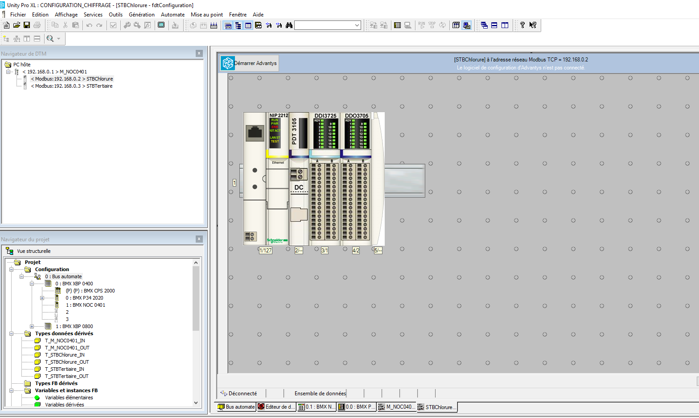The image size is (699, 418).
Task: Toggle the project browser tree view button
Action: click(238, 25)
